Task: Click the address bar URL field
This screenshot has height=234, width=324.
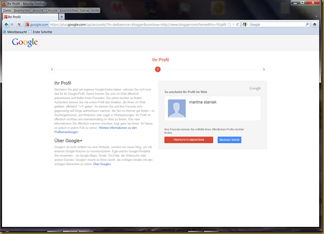Action: (x=138, y=24)
